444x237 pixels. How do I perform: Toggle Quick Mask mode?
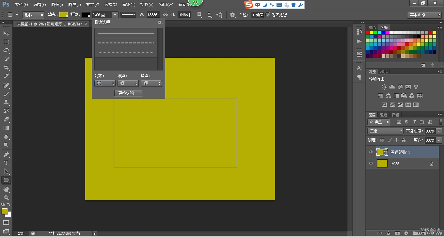click(6, 223)
